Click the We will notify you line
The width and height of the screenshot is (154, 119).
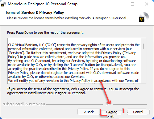[x=73, y=81]
